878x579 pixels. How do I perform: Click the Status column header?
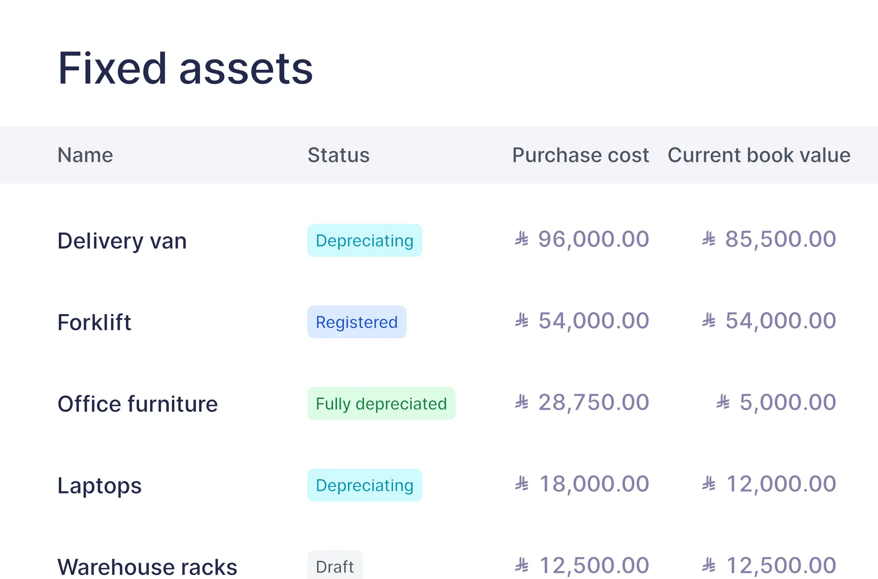point(338,155)
